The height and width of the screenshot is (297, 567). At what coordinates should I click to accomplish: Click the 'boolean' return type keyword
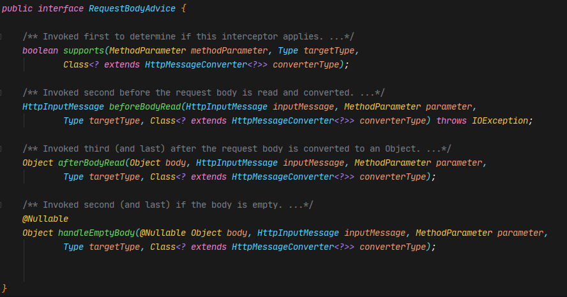pyautogui.click(x=40, y=51)
